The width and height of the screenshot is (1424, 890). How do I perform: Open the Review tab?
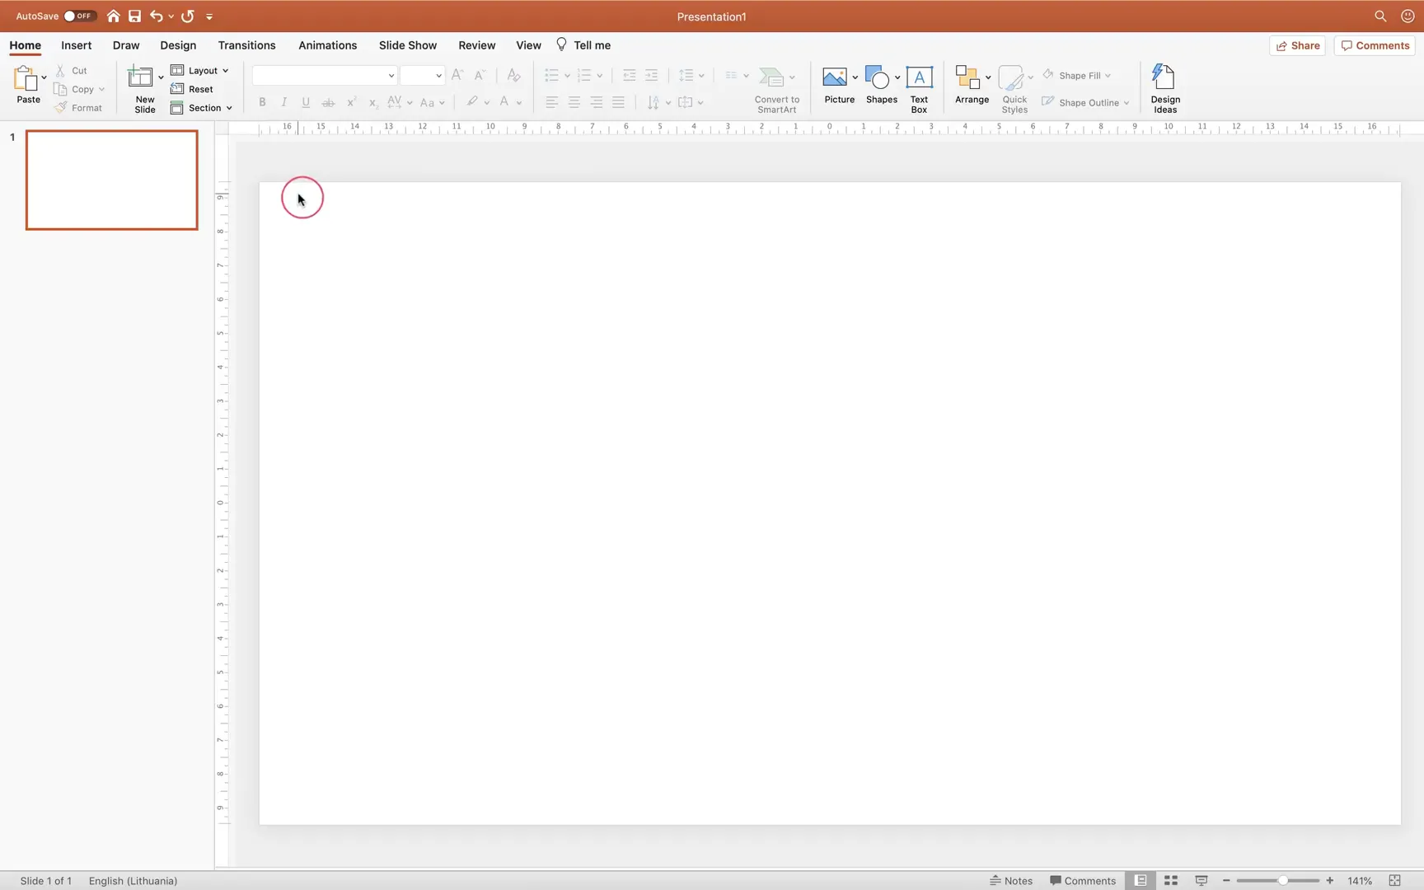[476, 45]
